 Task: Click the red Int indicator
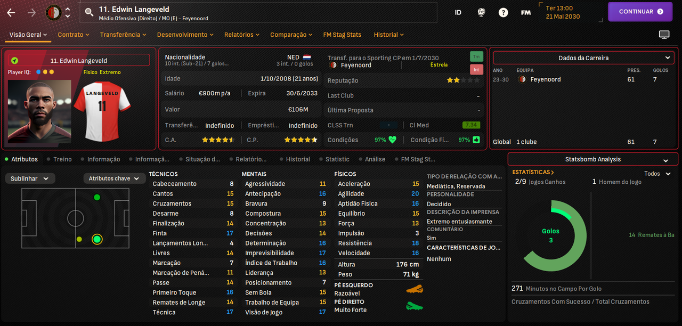click(x=476, y=69)
